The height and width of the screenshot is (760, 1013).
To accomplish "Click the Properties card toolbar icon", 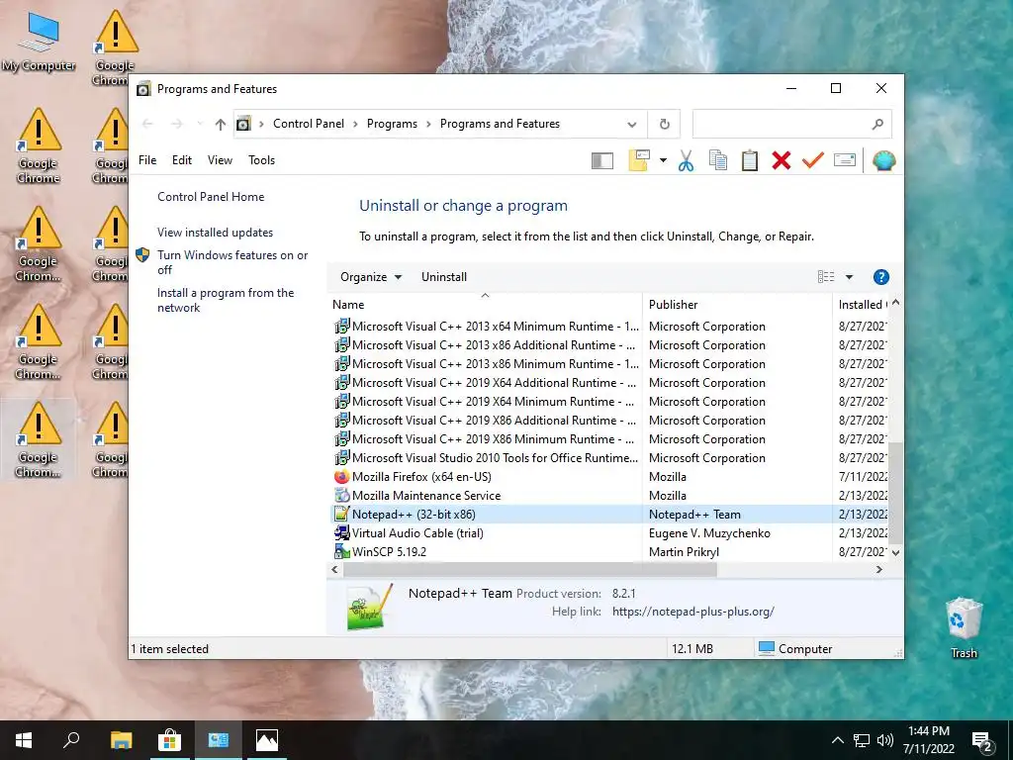I will [x=845, y=160].
